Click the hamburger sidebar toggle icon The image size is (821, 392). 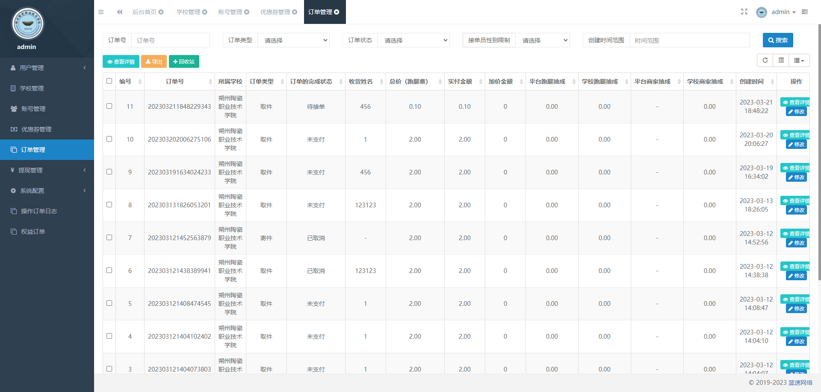101,12
